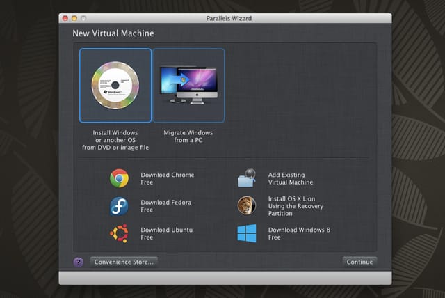Click the Windows 8 logo icon
Screen dimensions: 445x298
point(247,233)
